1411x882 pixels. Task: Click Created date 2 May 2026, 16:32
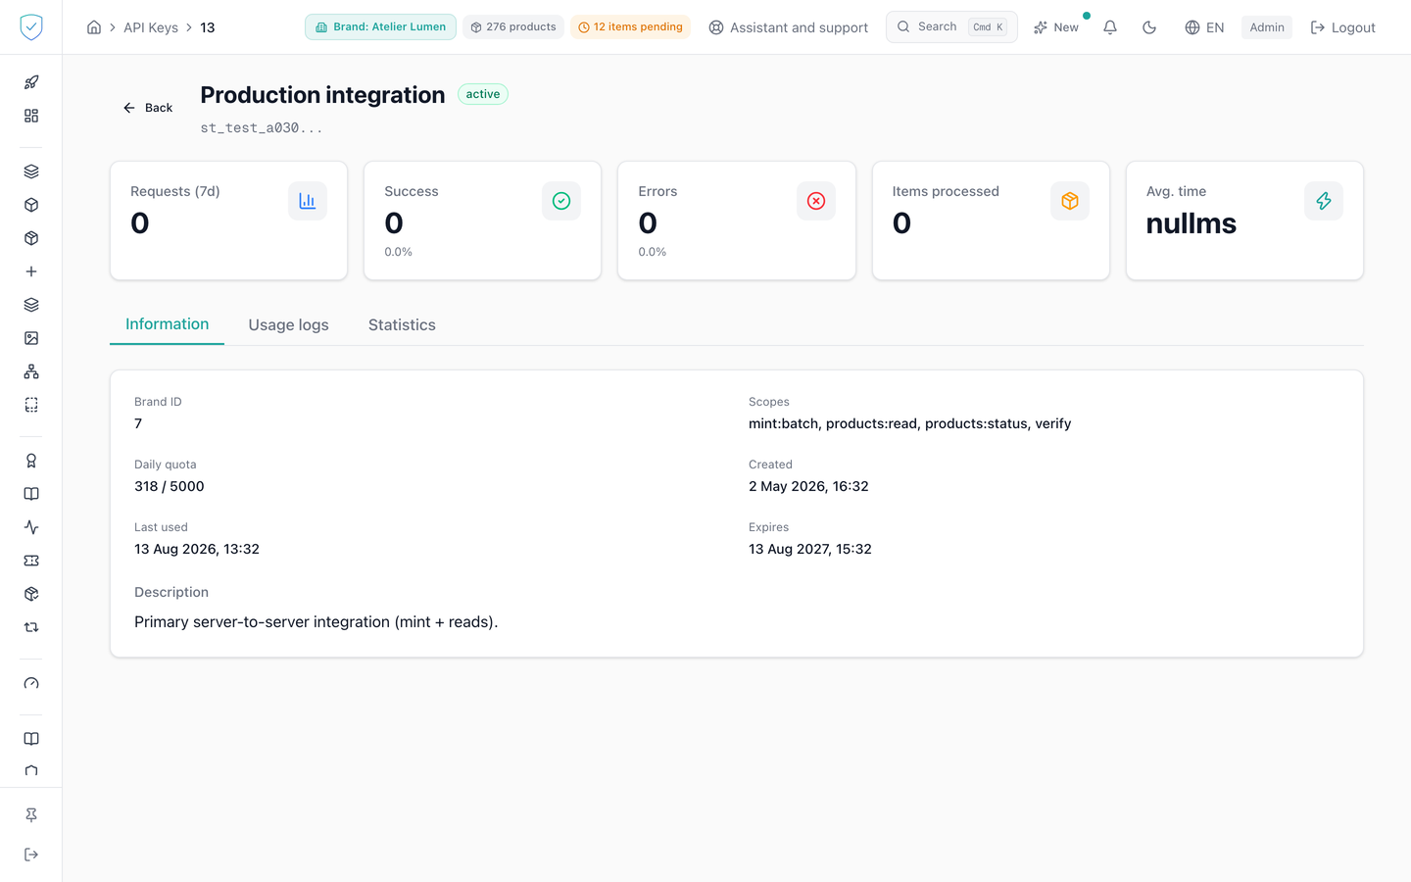tap(808, 486)
